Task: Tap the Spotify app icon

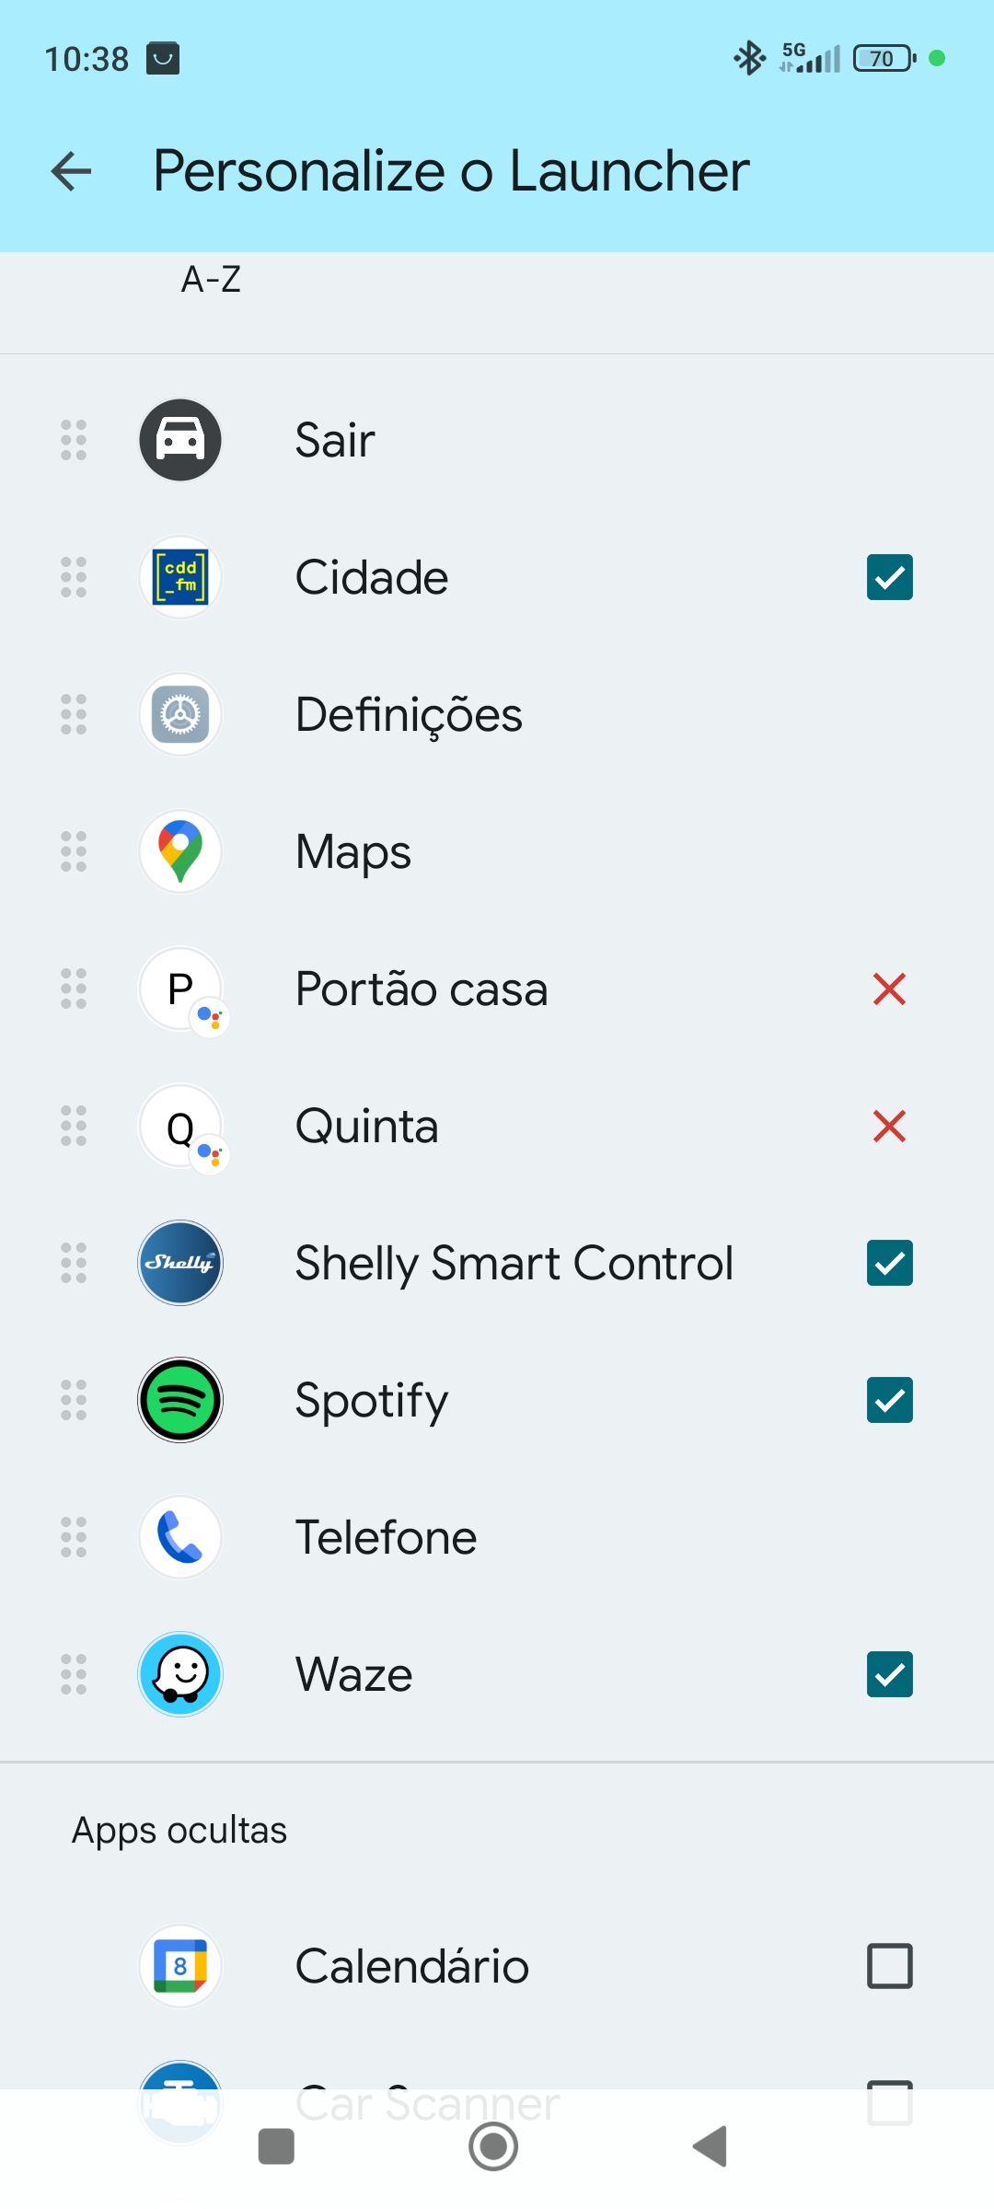Action: click(180, 1400)
